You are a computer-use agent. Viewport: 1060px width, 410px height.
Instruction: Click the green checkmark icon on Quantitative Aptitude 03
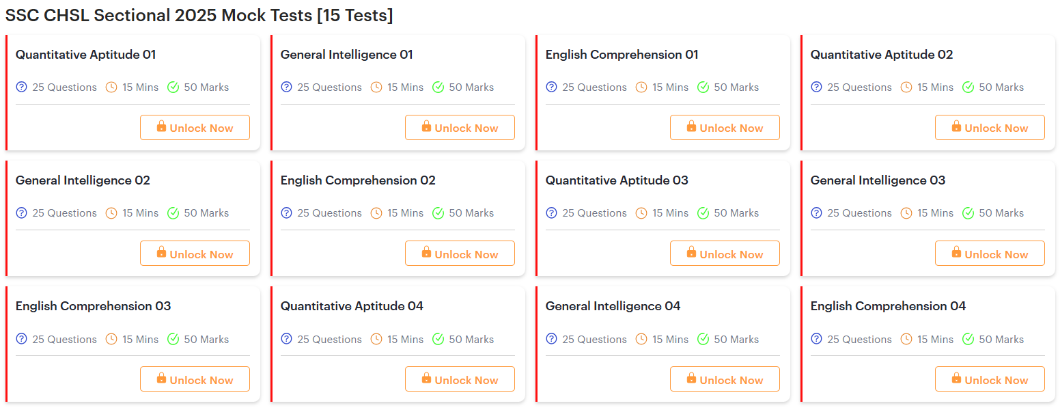tap(703, 213)
